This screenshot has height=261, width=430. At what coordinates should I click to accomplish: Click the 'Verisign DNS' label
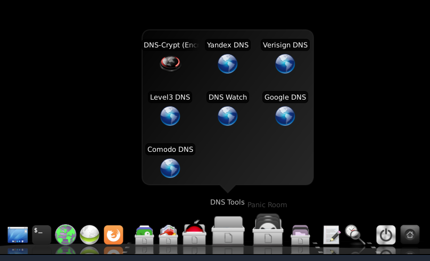tap(285, 45)
